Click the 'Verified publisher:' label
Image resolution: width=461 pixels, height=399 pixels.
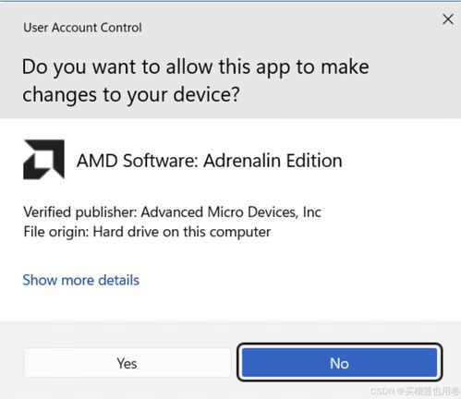coord(80,212)
